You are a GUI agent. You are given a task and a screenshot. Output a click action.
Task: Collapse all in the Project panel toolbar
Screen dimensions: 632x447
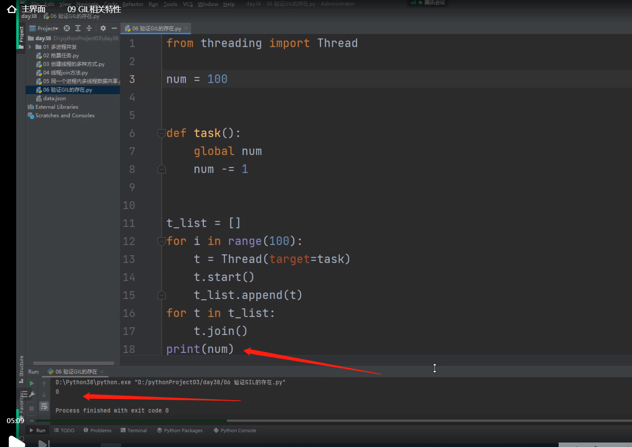89,28
